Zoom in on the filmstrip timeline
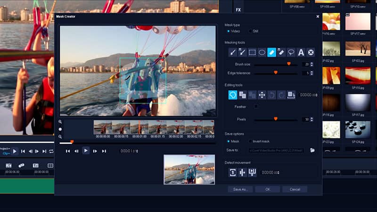This screenshot has height=212, width=377. coord(60,122)
